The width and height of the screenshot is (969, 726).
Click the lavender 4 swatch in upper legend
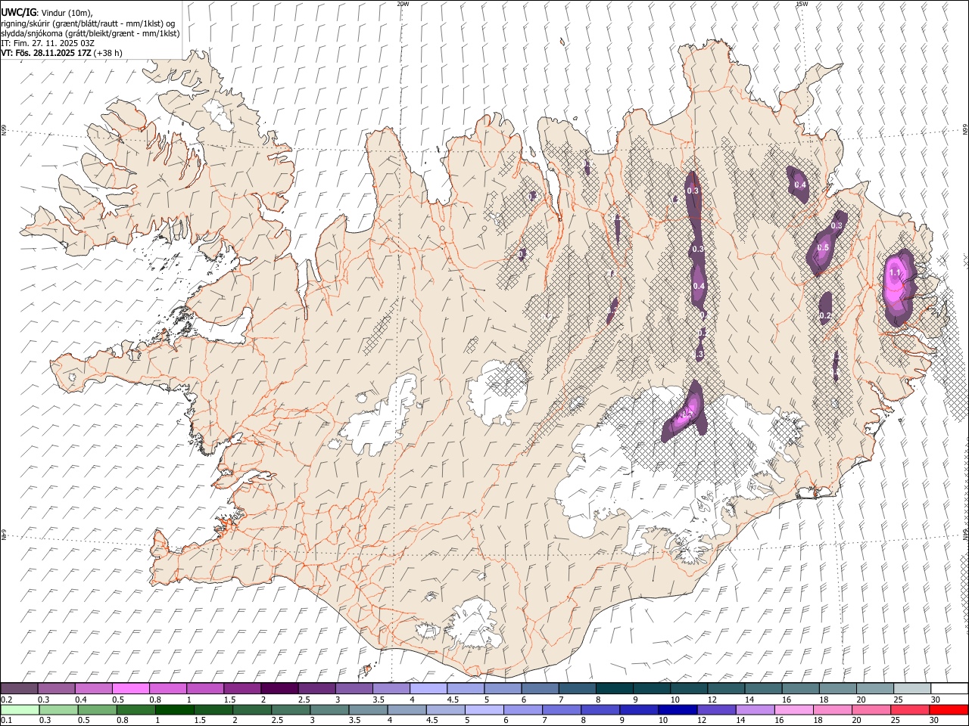428,688
